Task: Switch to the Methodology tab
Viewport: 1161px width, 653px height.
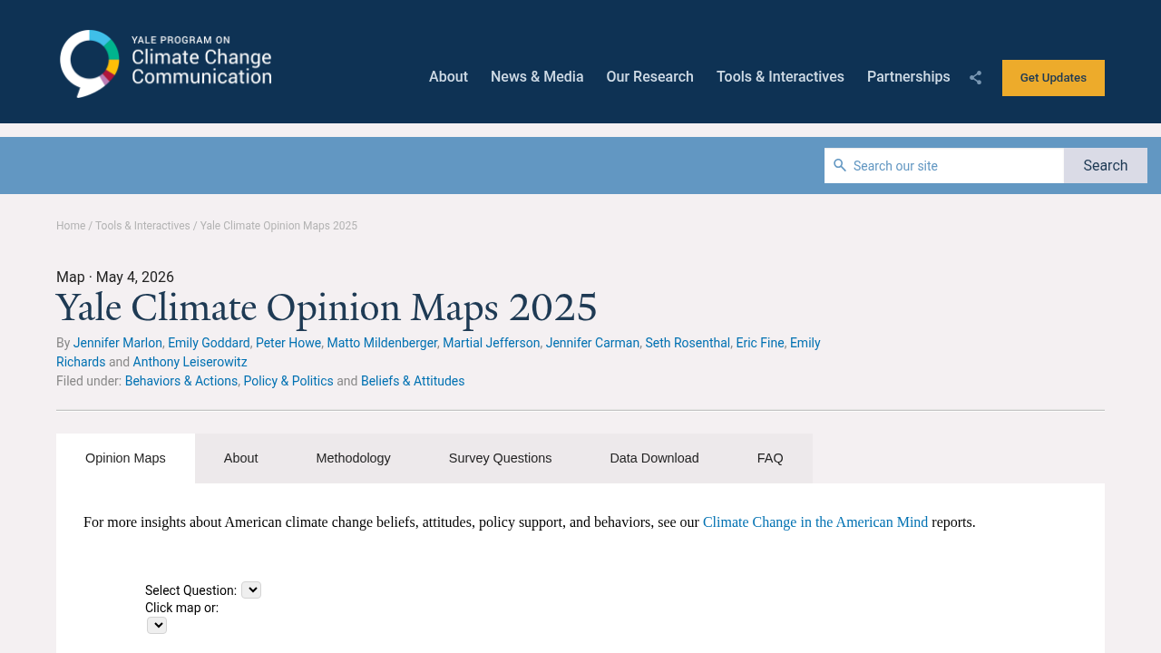Action: click(x=354, y=458)
